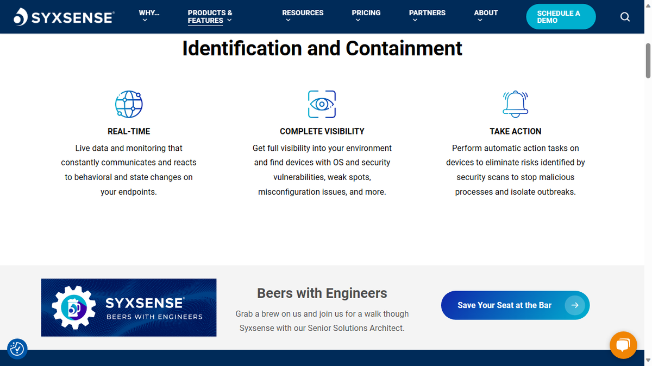Click the Identification and Containment heading
This screenshot has width=652, height=366.
point(322,48)
